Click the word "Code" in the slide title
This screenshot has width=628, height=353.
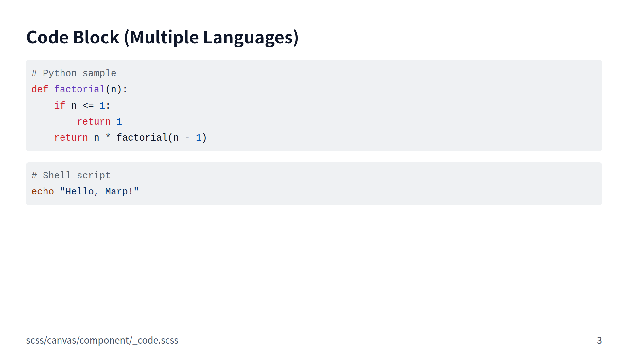pyautogui.click(x=48, y=37)
